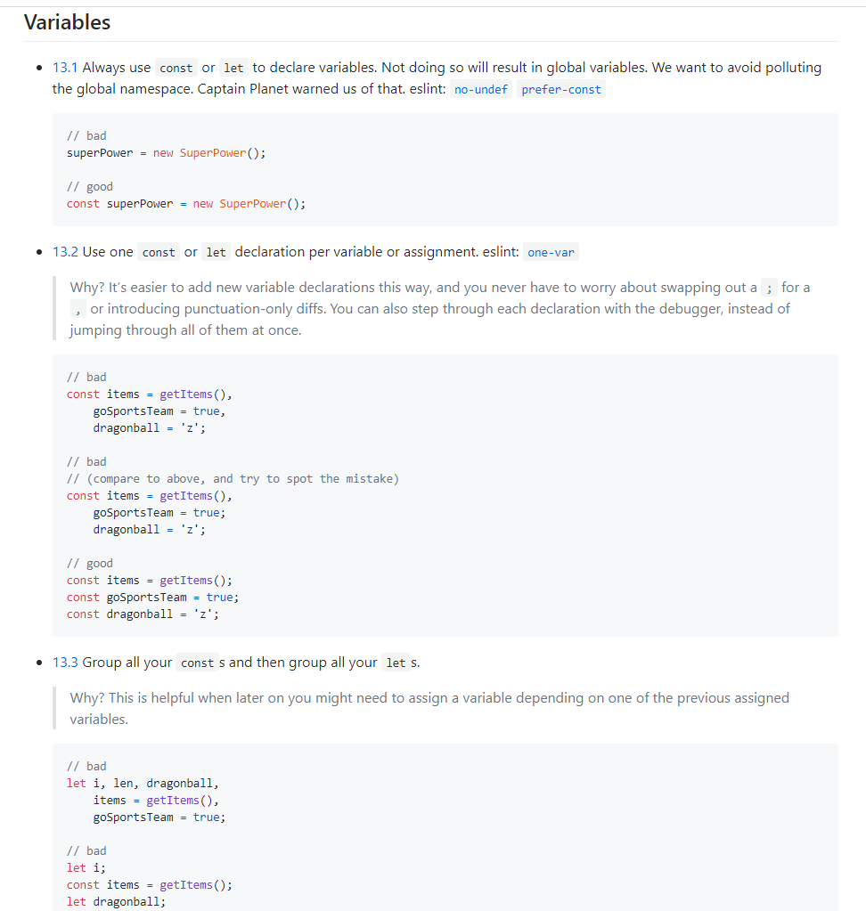Screen dimensions: 866x911
Task: Click the 'compare to above' comment line
Action: (x=233, y=479)
